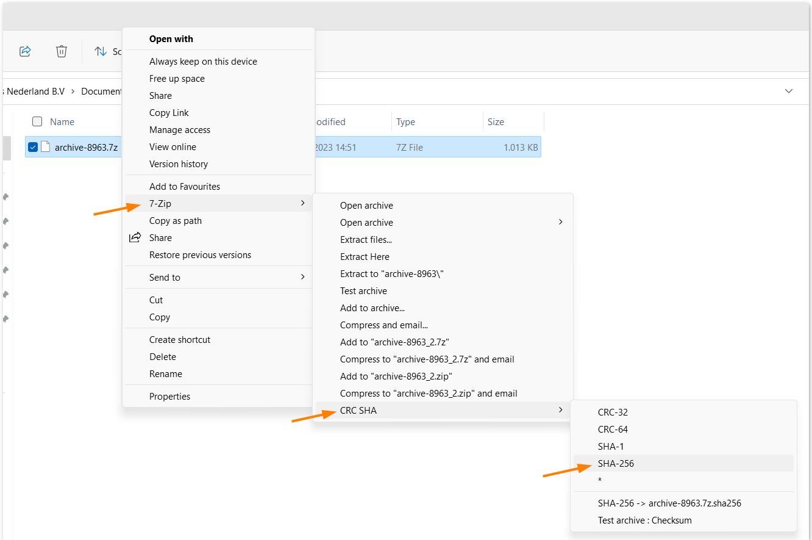Select Test archive in 7-Zip submenu
The width and height of the screenshot is (812, 540).
point(363,291)
